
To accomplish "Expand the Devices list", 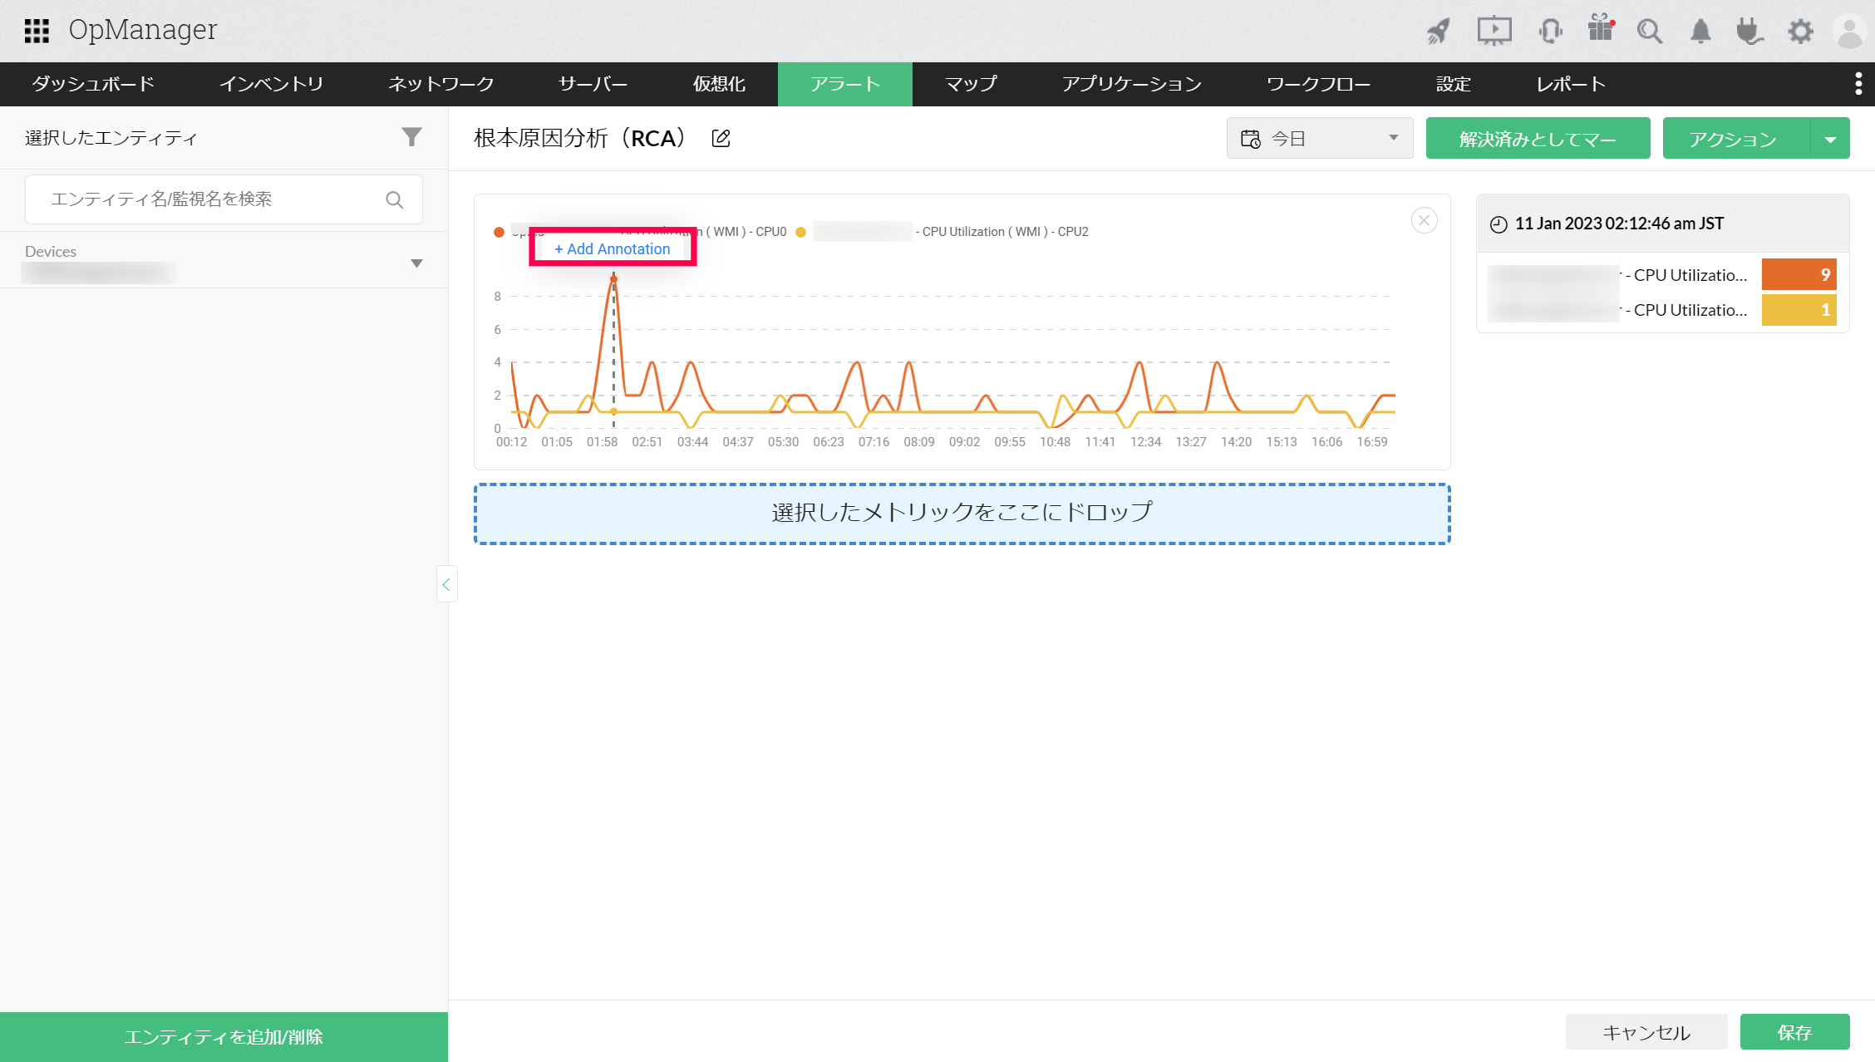I will [416, 263].
